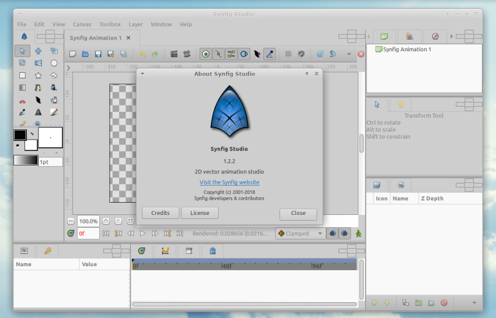Pick the Rectangle tool
Viewport: 496px width, 318px height.
click(x=22, y=75)
